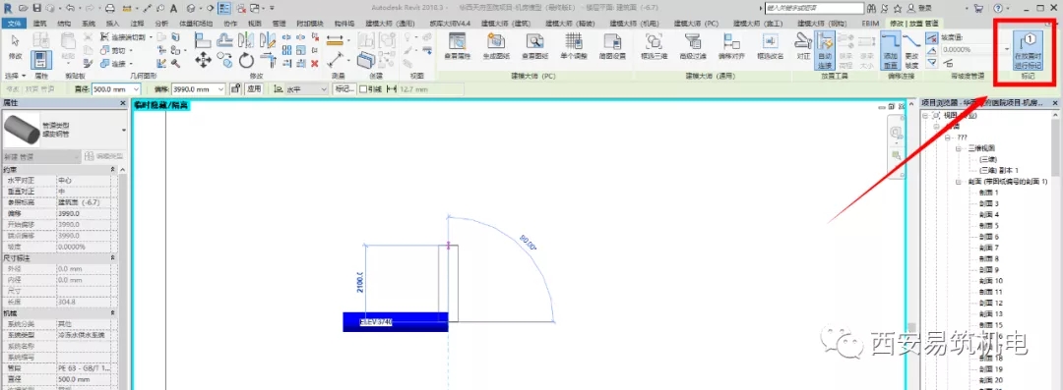This screenshot has width=1063, height=390.
Task: Switch to the 视图 ribbon tab
Action: click(x=254, y=23)
